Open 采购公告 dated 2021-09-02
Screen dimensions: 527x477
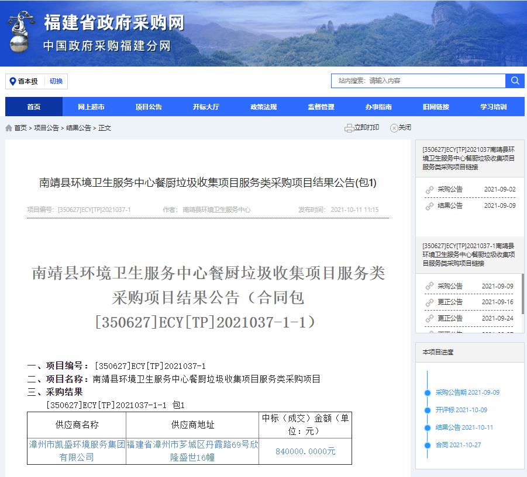click(x=450, y=190)
